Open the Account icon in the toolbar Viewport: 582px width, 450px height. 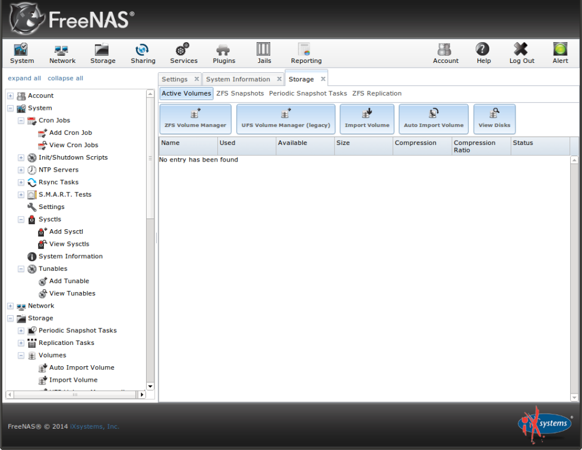[445, 53]
